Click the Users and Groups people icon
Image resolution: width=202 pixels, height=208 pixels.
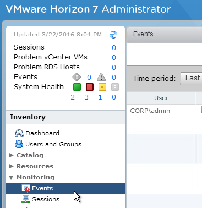pos(19,144)
